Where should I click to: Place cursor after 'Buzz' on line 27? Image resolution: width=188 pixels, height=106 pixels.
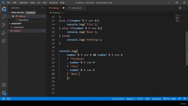pyautogui.click(x=79, y=74)
